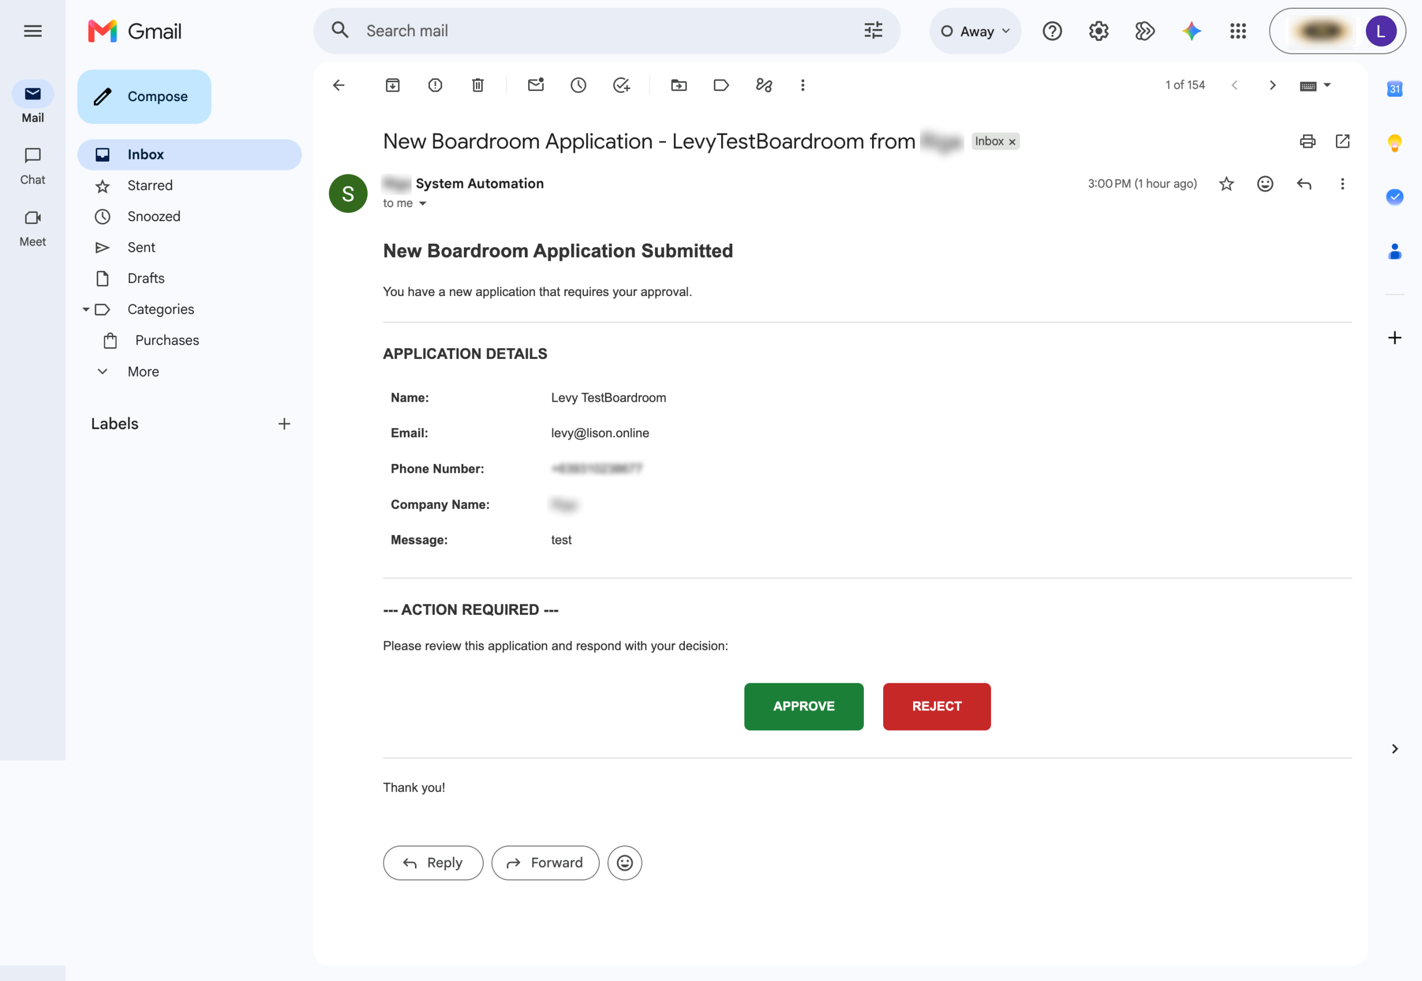Click the levy@lison.online email address

(x=600, y=433)
